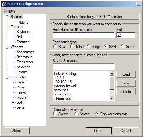Collapse the Session tree node

[7, 17]
